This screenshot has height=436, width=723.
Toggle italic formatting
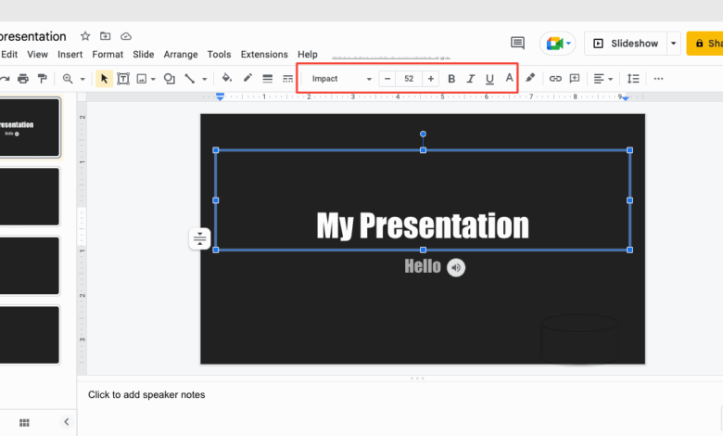(x=470, y=79)
